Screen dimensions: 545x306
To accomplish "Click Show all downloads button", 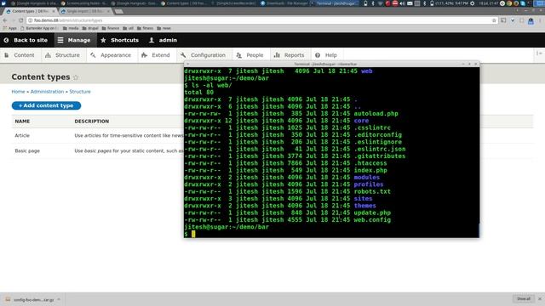I will (524, 299).
